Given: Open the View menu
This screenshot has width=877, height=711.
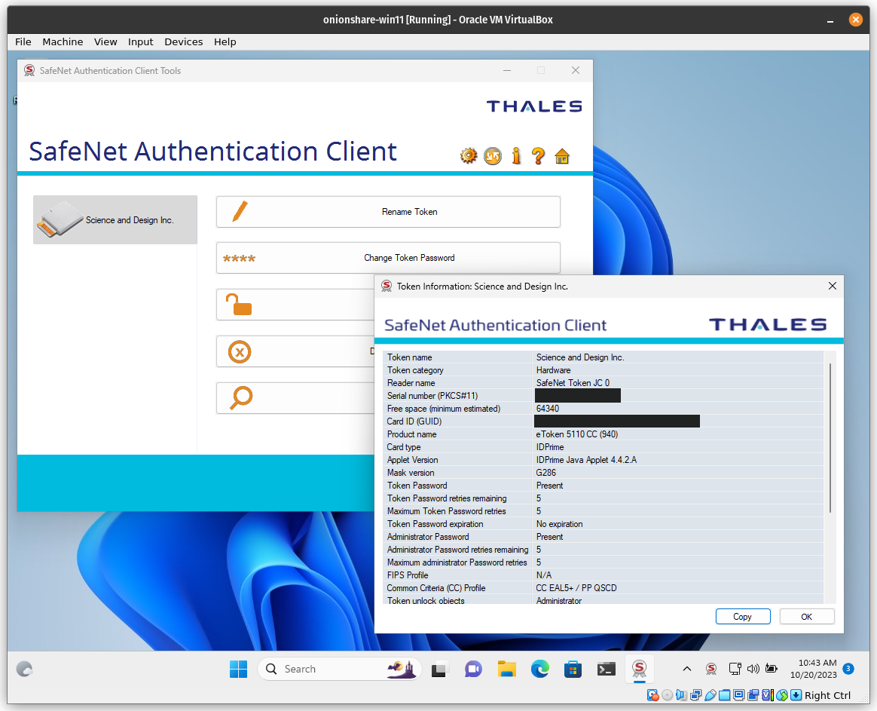Looking at the screenshot, I should (105, 41).
